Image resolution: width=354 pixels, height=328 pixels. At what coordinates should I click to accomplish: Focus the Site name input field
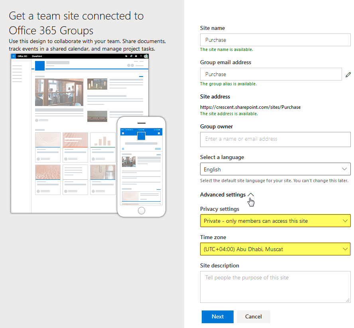pos(275,40)
